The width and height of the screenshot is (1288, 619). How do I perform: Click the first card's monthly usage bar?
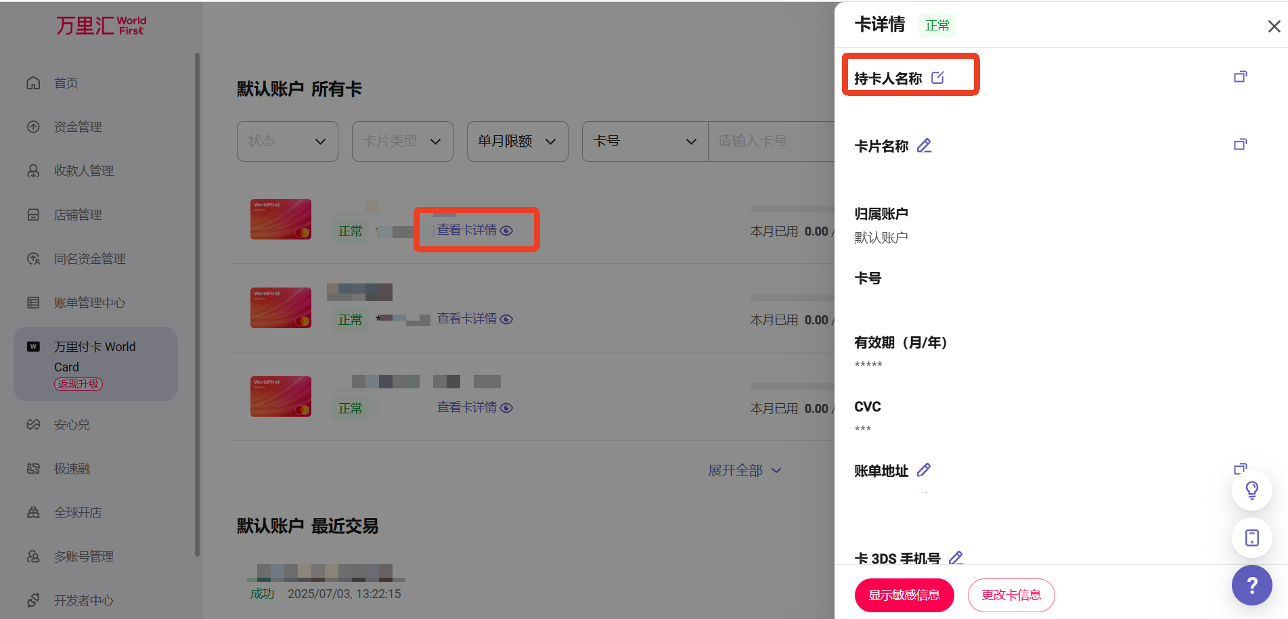tap(793, 209)
